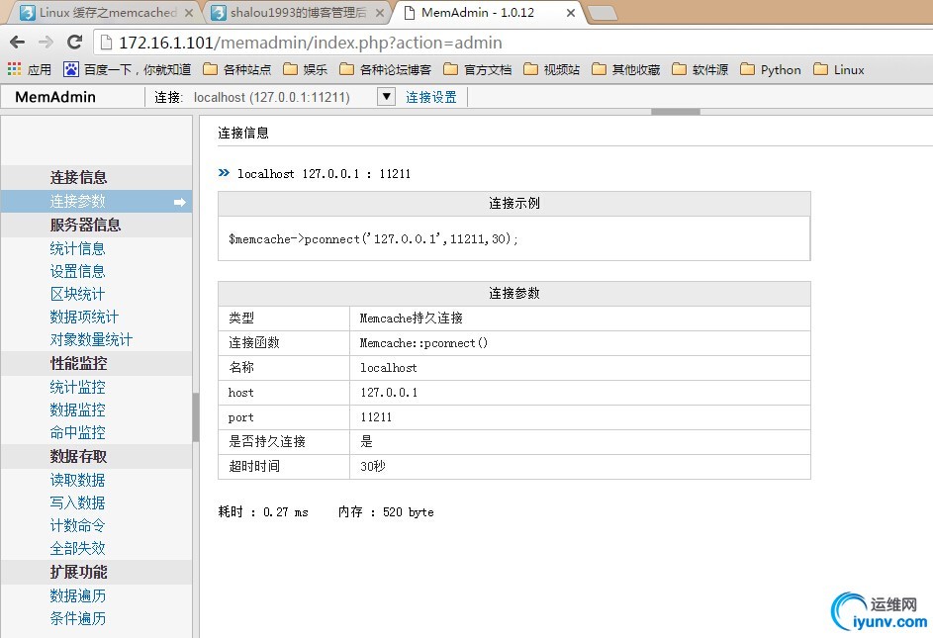The image size is (933, 638).
Task: Open 统计信息 in the sidebar
Action: click(x=77, y=248)
